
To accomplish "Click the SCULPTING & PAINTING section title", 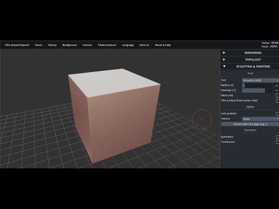I will pyautogui.click(x=253, y=66).
